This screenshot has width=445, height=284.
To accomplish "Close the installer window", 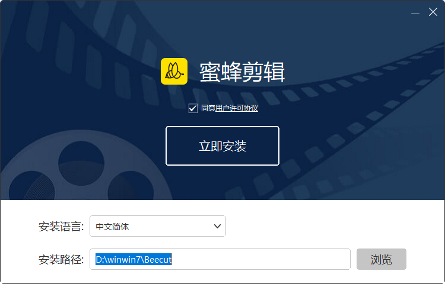I will click(x=433, y=12).
